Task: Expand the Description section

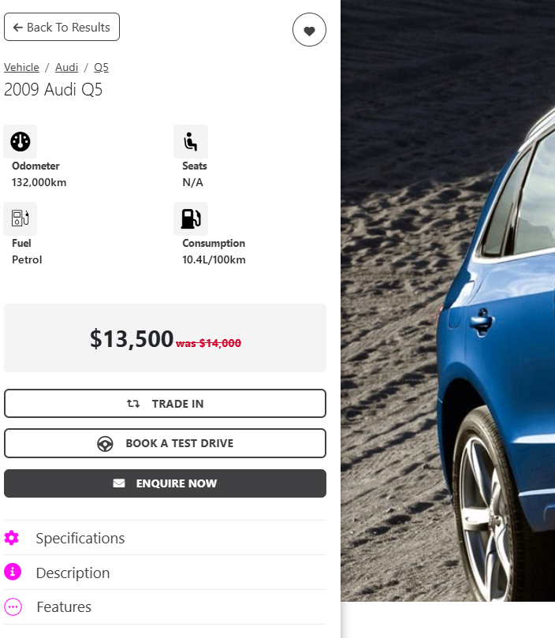Action: coord(166,573)
